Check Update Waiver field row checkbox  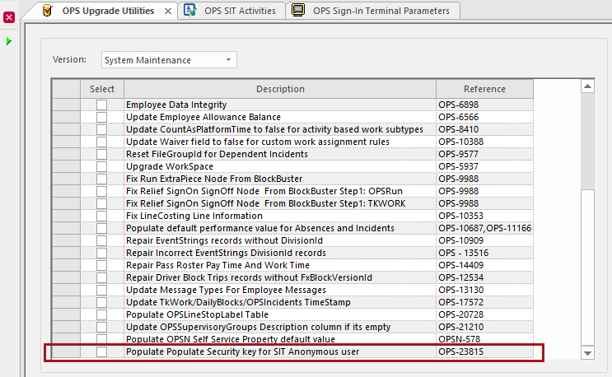(x=102, y=142)
